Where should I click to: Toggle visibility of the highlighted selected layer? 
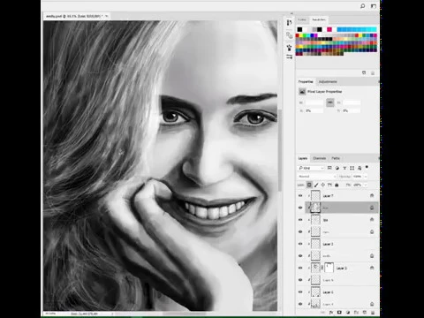(x=300, y=208)
